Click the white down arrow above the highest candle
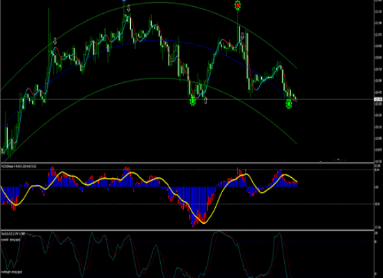This screenshot has height=278, width=383. click(x=129, y=9)
